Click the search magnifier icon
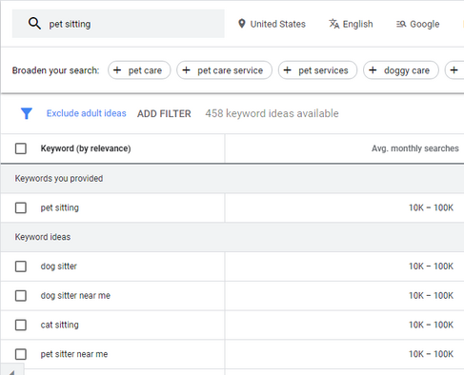 point(34,24)
